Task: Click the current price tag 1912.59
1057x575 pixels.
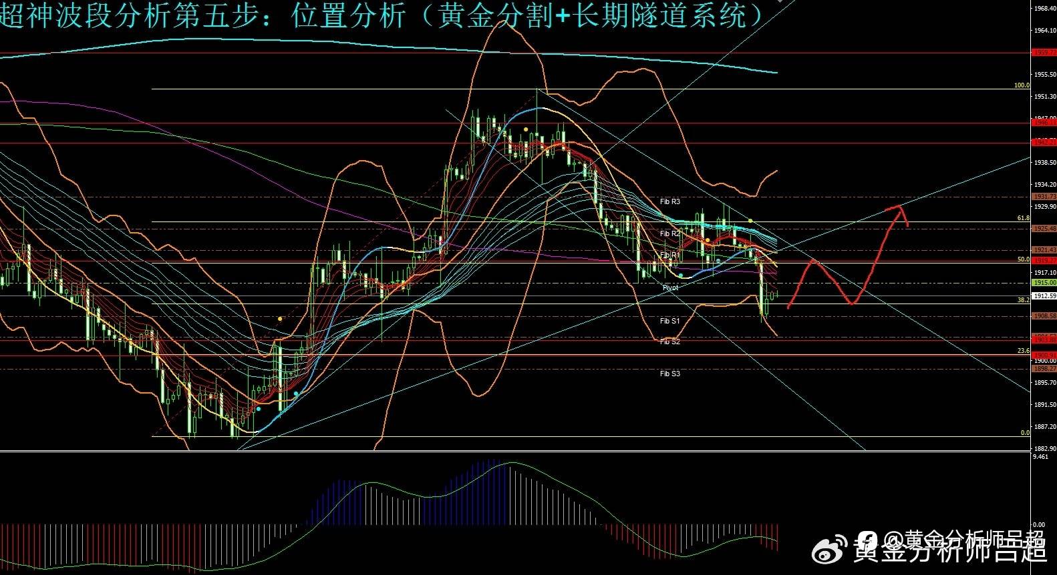Action: (1044, 296)
